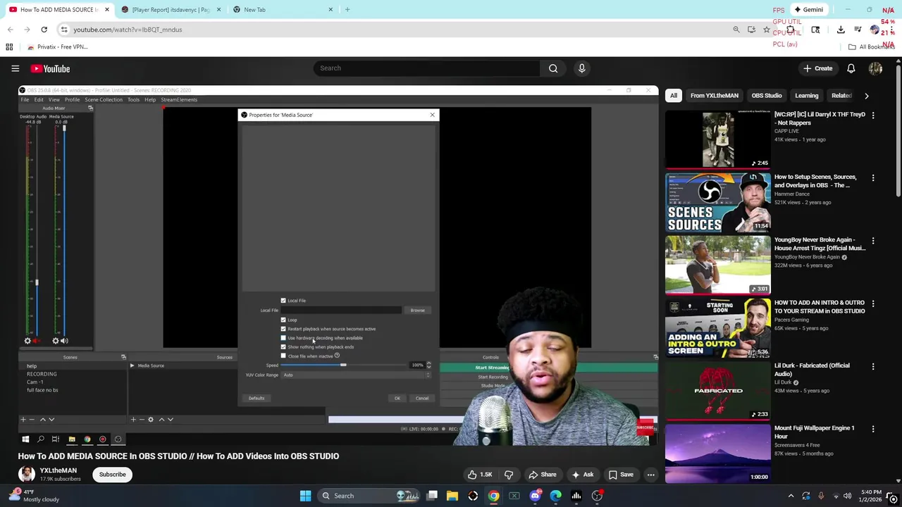Like the video with thumbs up
902x507 pixels.
(x=479, y=475)
